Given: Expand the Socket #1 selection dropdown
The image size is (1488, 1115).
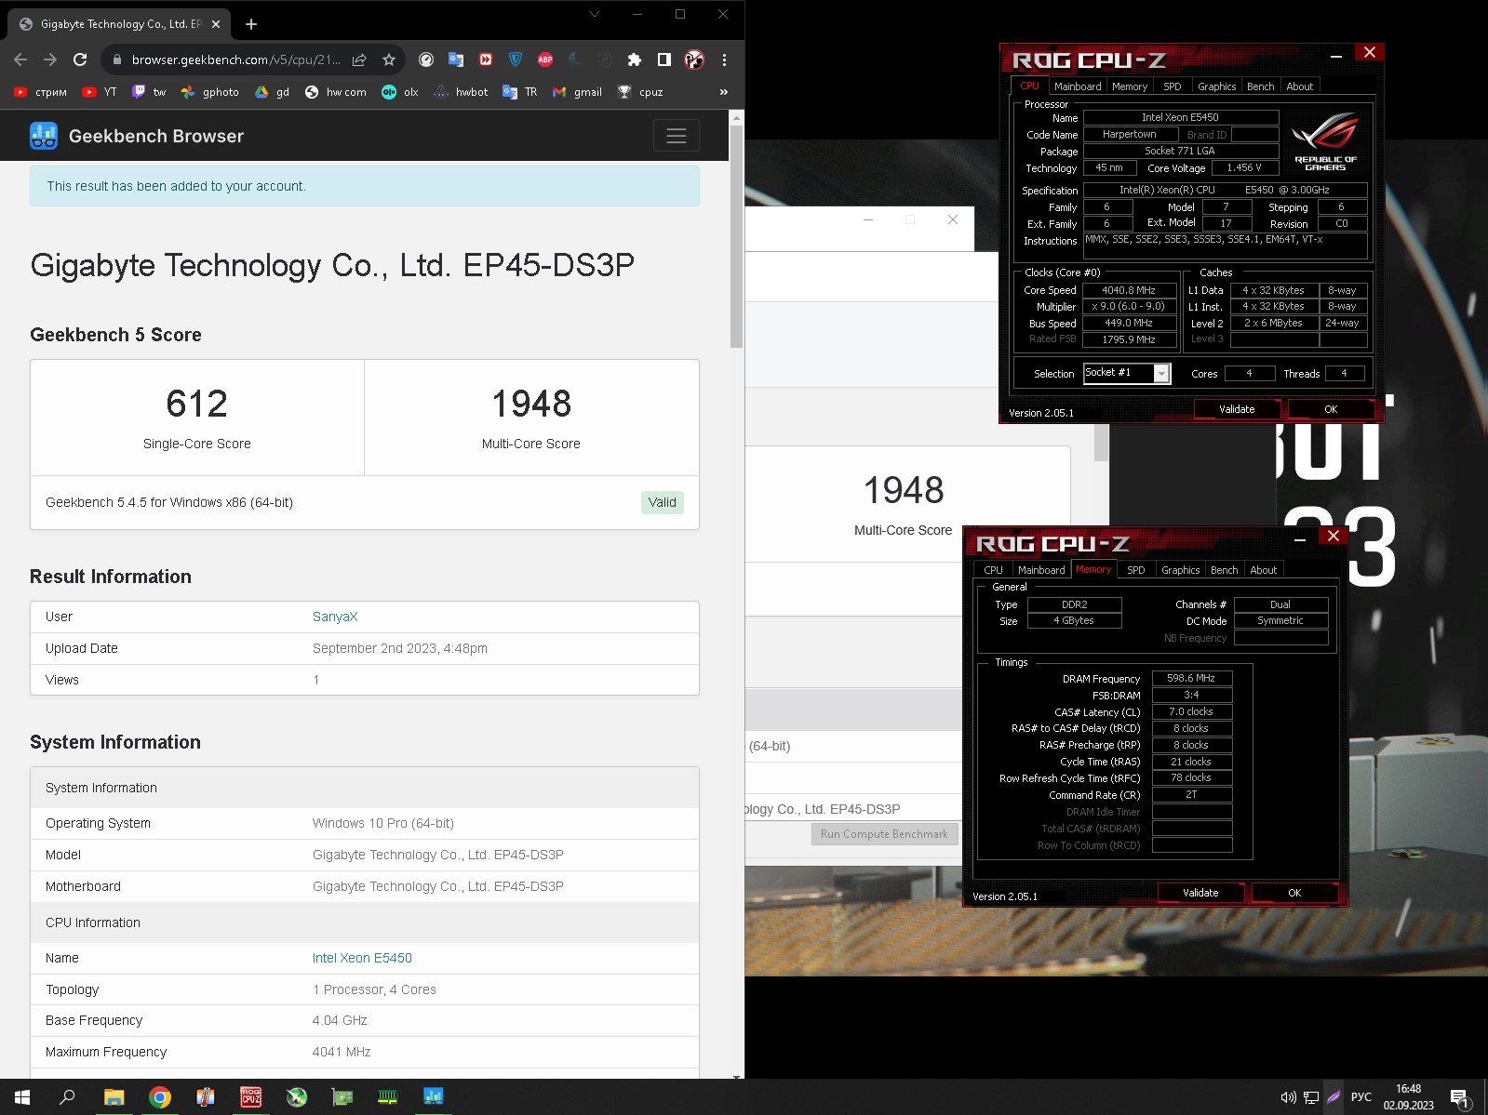Looking at the screenshot, I should point(1161,373).
